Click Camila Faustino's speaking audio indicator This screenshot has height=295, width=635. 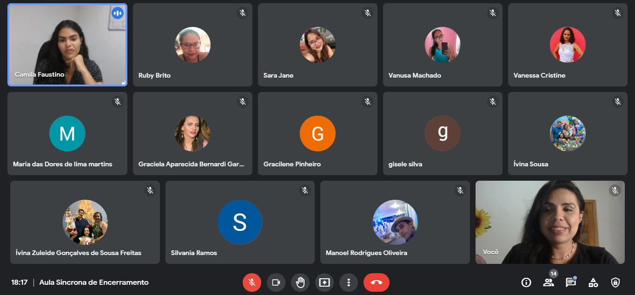(118, 13)
